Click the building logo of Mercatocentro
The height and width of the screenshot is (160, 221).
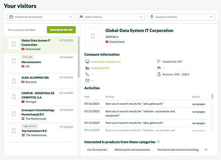click(14, 61)
